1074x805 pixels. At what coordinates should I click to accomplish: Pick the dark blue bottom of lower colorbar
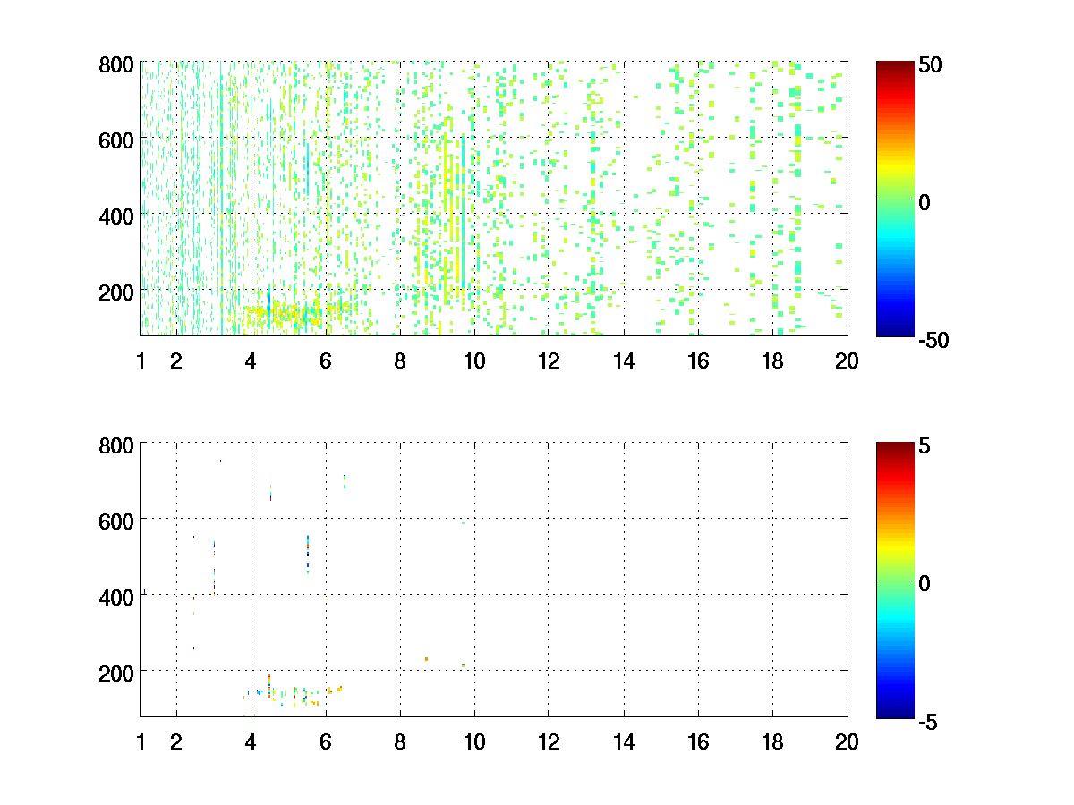click(895, 714)
